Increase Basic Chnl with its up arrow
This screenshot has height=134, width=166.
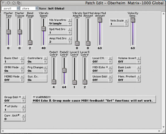click(x=22, y=58)
